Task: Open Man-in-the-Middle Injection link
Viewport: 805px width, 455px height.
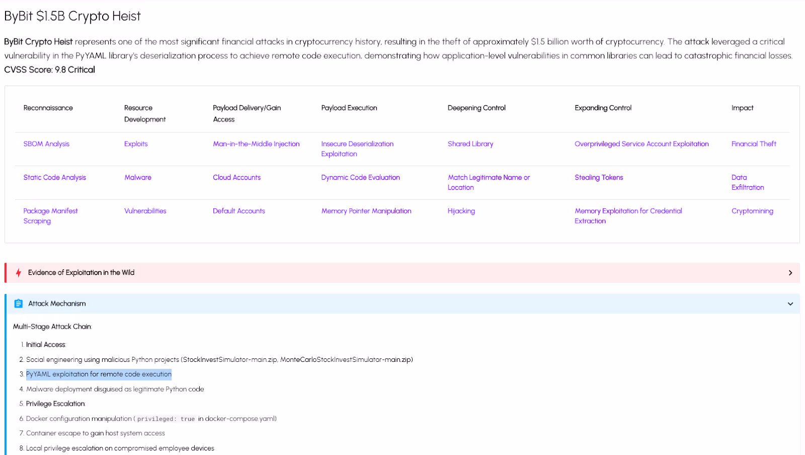Action: (256, 144)
